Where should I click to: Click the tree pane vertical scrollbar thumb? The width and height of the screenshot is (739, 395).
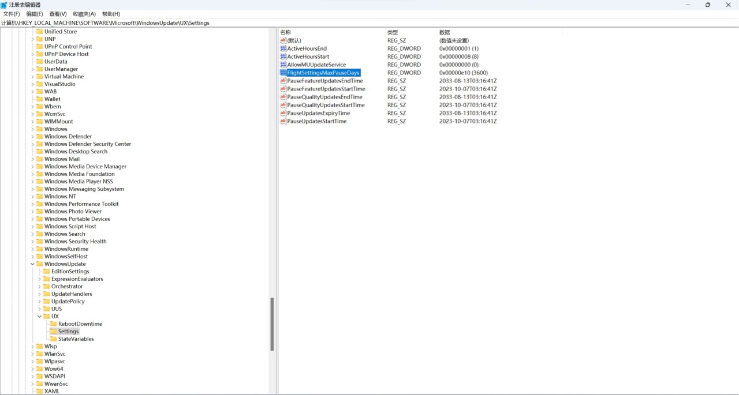pos(272,324)
